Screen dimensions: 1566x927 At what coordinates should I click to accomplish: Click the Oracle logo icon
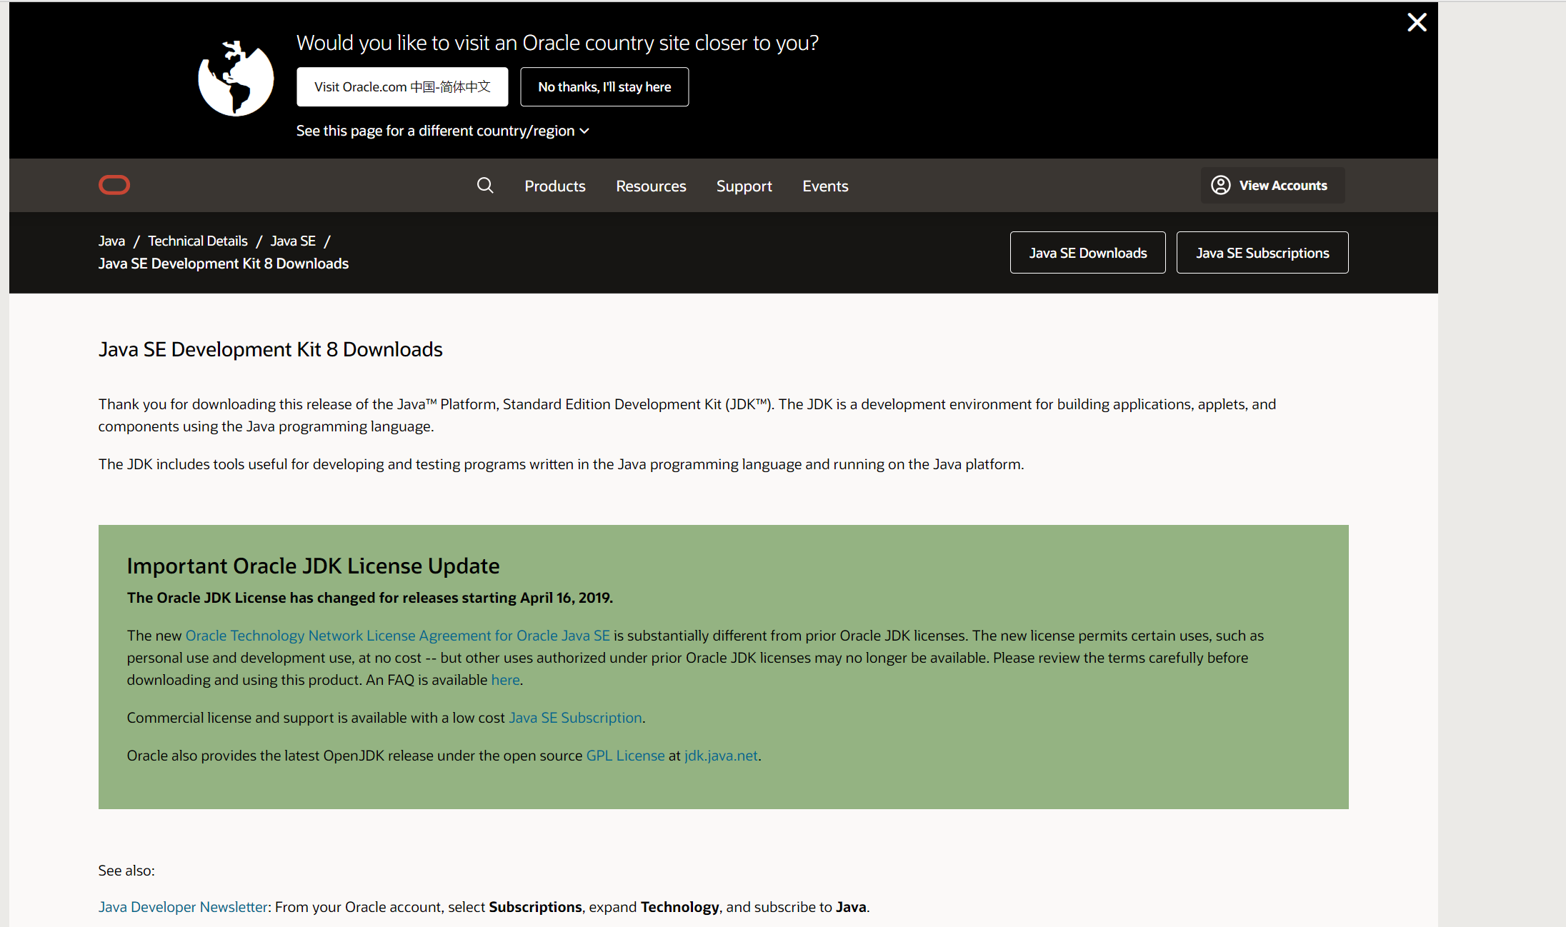114,185
